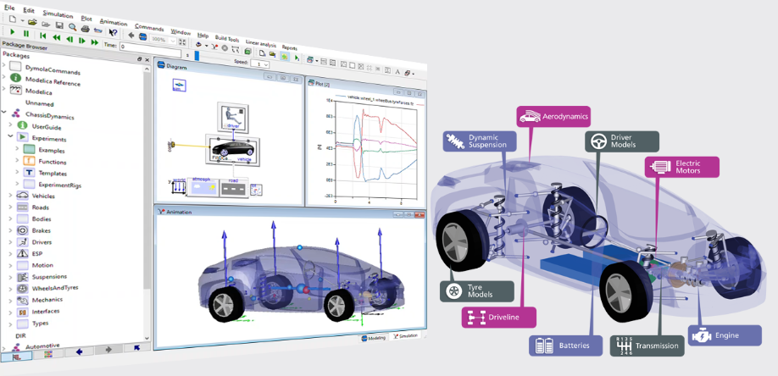Collapse the Experiments node
Viewport: 778px width, 376px height.
(10, 135)
